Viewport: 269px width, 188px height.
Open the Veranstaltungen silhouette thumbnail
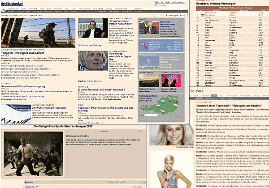[171, 81]
